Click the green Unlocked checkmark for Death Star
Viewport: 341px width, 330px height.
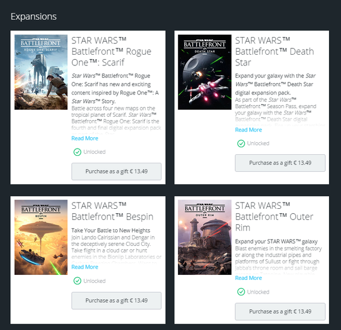[241, 143]
